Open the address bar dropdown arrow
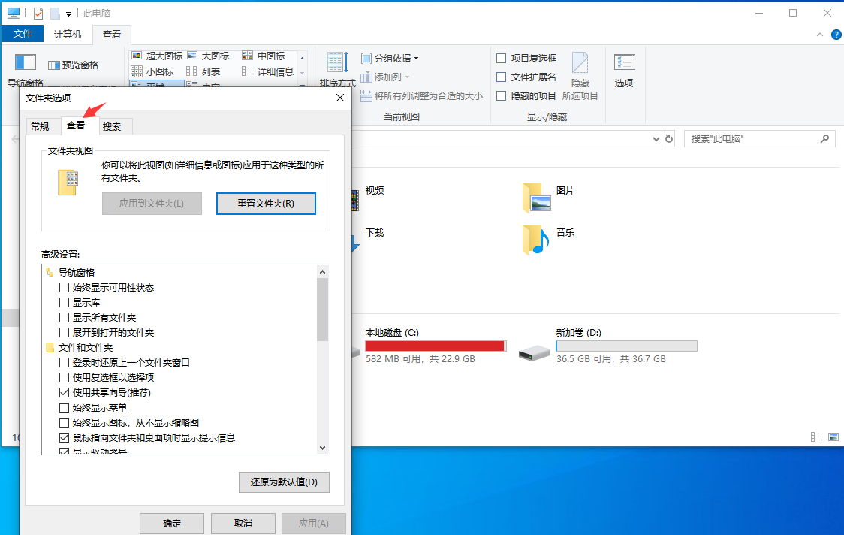The height and width of the screenshot is (535, 844). pos(655,138)
